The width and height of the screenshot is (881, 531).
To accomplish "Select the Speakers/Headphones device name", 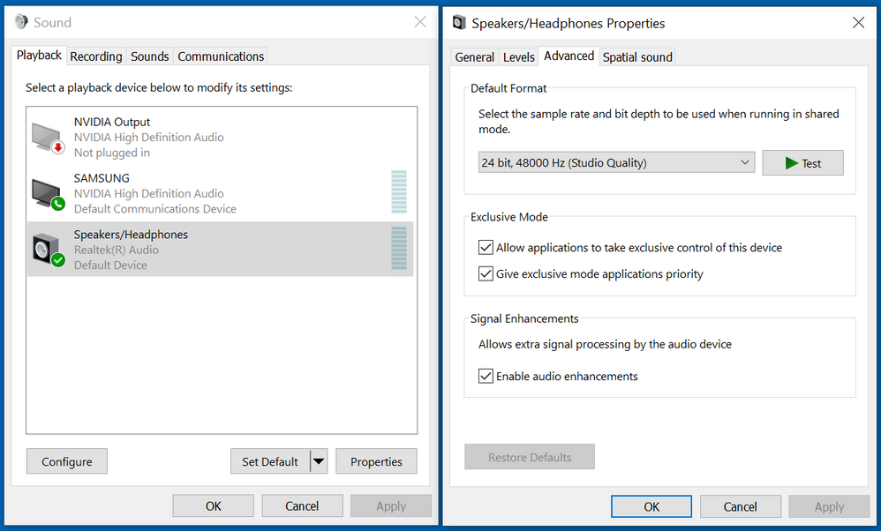I will [x=131, y=235].
